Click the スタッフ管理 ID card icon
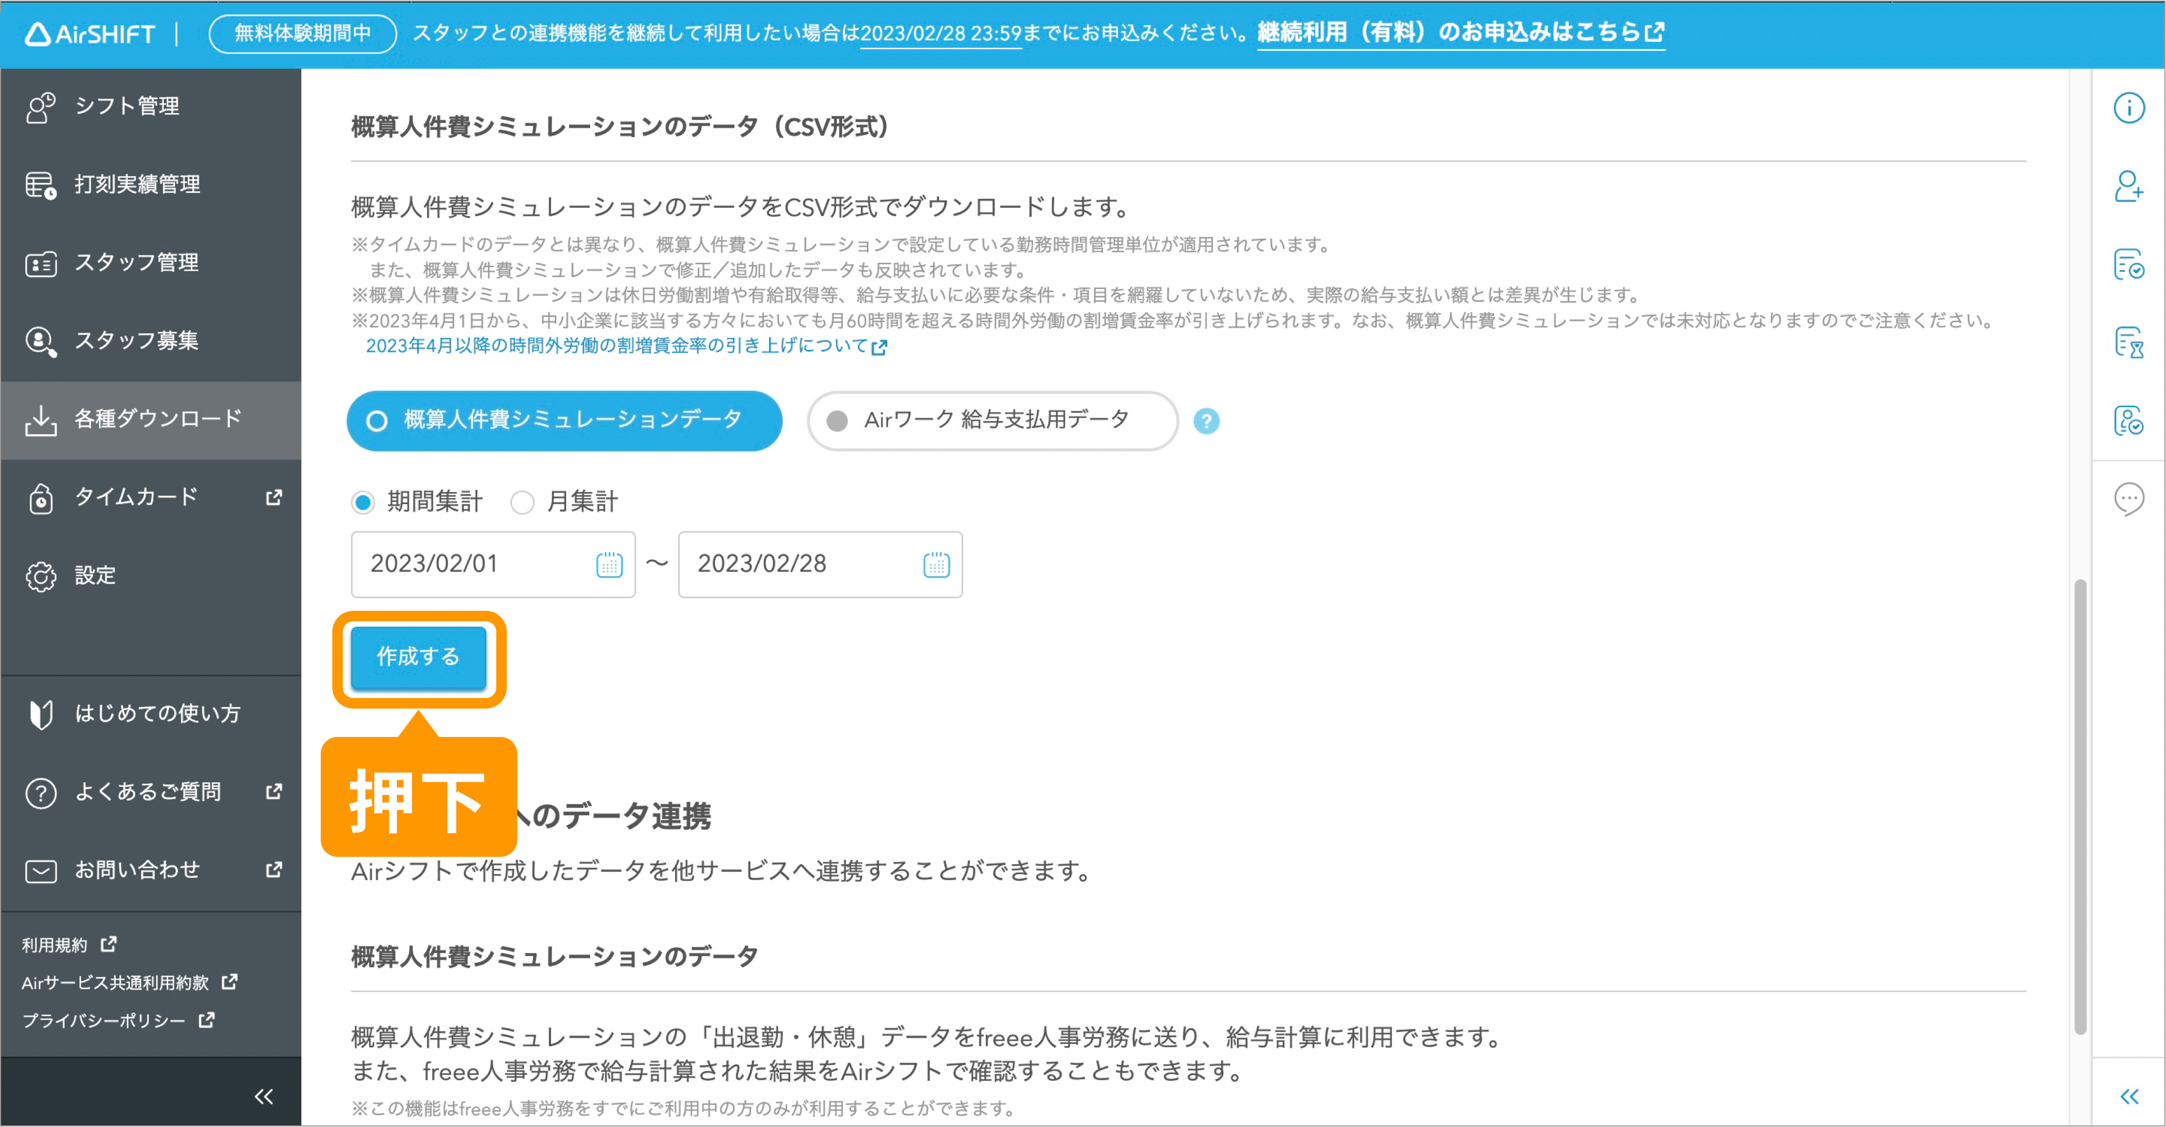 click(40, 264)
